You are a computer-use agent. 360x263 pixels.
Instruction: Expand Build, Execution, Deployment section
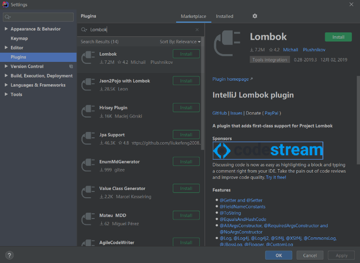[6, 76]
